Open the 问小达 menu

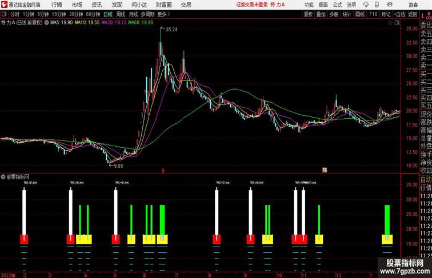[x=139, y=5]
